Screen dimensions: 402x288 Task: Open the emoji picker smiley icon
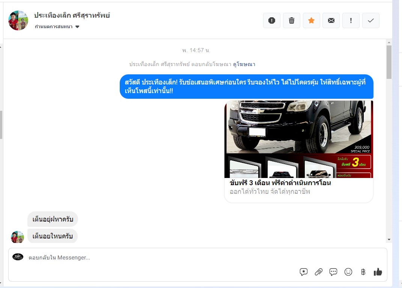coord(348,272)
